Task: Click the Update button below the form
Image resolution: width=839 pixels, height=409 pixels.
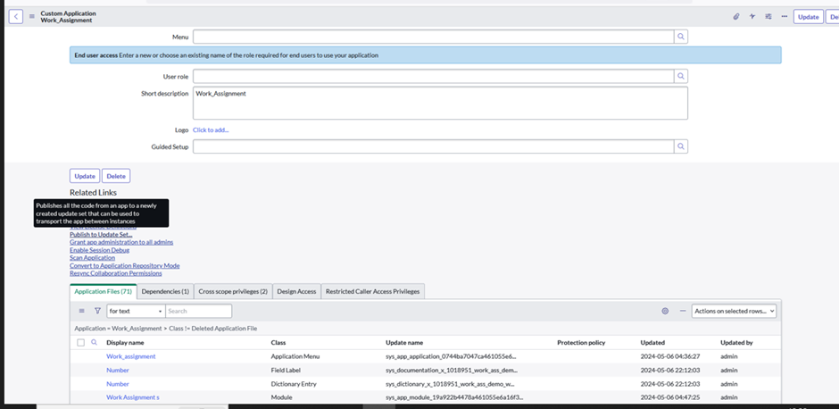Action: pyautogui.click(x=85, y=176)
